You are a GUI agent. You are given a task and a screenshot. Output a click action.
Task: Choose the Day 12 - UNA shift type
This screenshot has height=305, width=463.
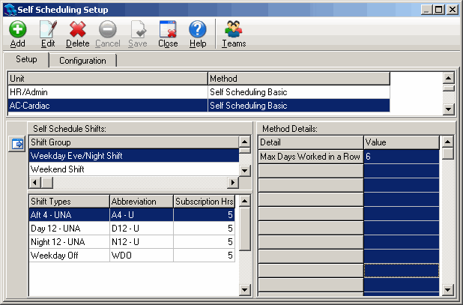point(68,228)
